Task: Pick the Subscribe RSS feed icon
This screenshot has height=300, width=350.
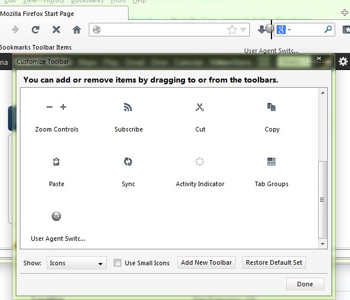Action: pyautogui.click(x=128, y=107)
